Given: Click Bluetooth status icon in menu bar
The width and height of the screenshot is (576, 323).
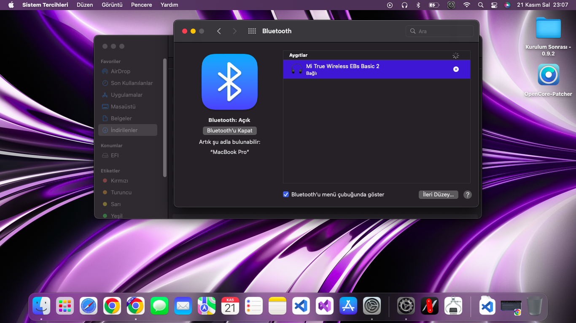Looking at the screenshot, I should tap(418, 5).
